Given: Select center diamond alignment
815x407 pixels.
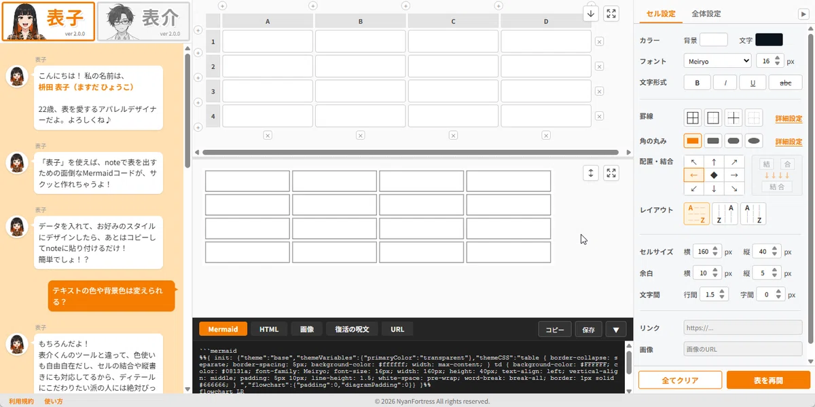Looking at the screenshot, I should point(714,175).
